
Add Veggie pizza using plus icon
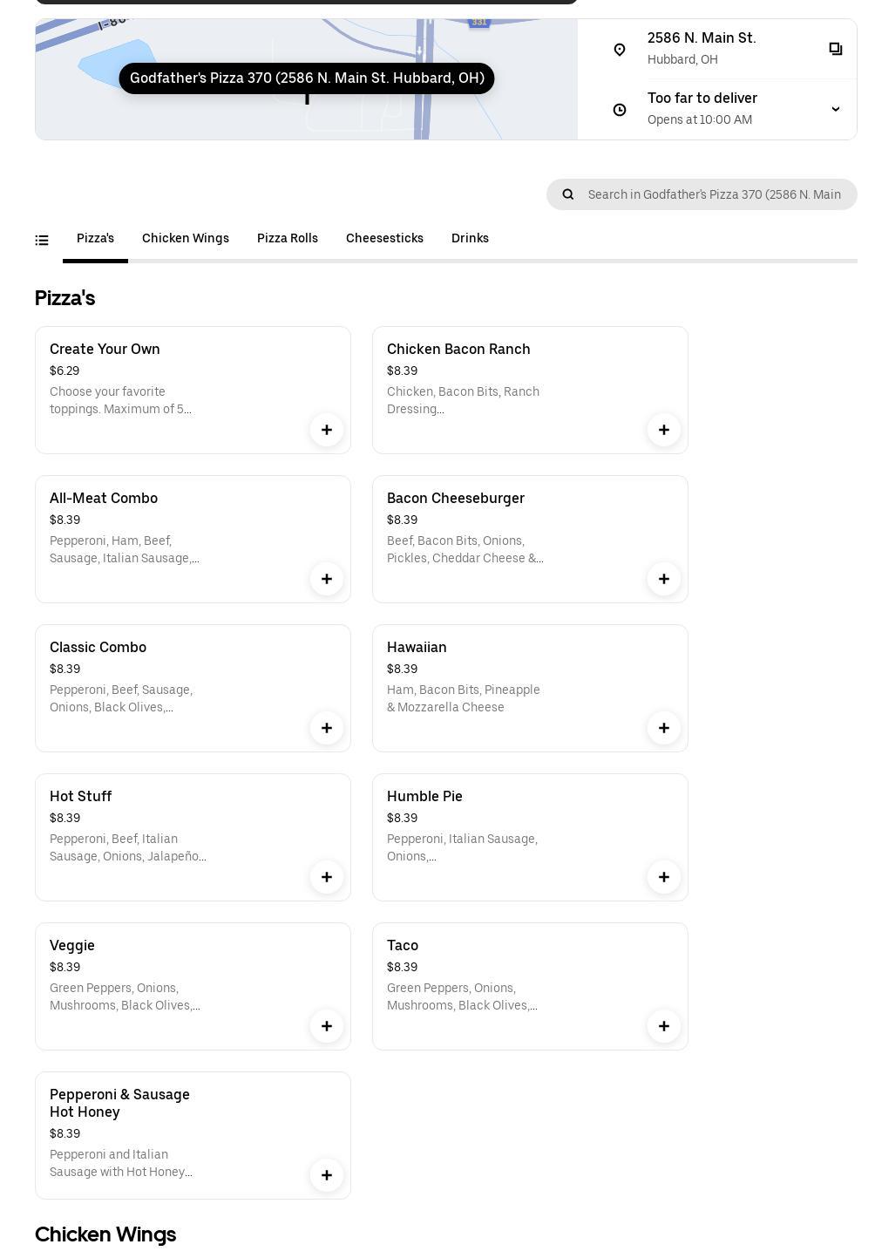tap(327, 1026)
